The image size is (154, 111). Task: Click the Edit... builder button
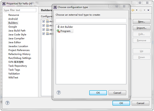click(x=142, y=34)
